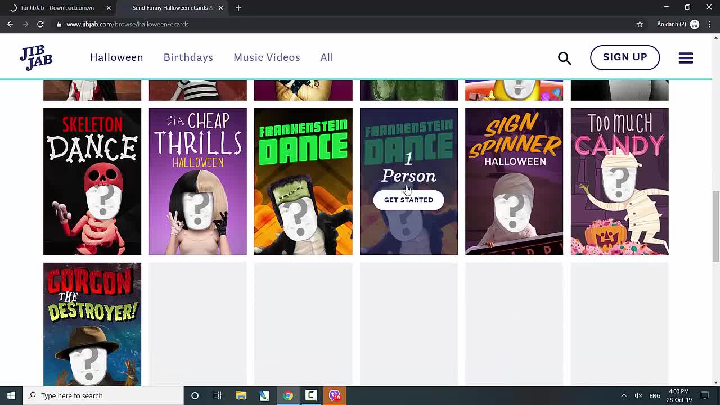Click the browser back arrow
Image resolution: width=720 pixels, height=405 pixels.
point(10,24)
